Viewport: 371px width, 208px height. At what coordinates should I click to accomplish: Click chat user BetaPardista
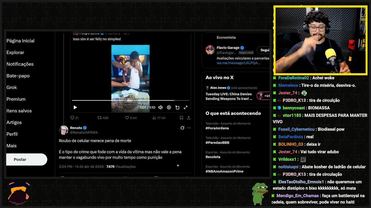click(290, 137)
